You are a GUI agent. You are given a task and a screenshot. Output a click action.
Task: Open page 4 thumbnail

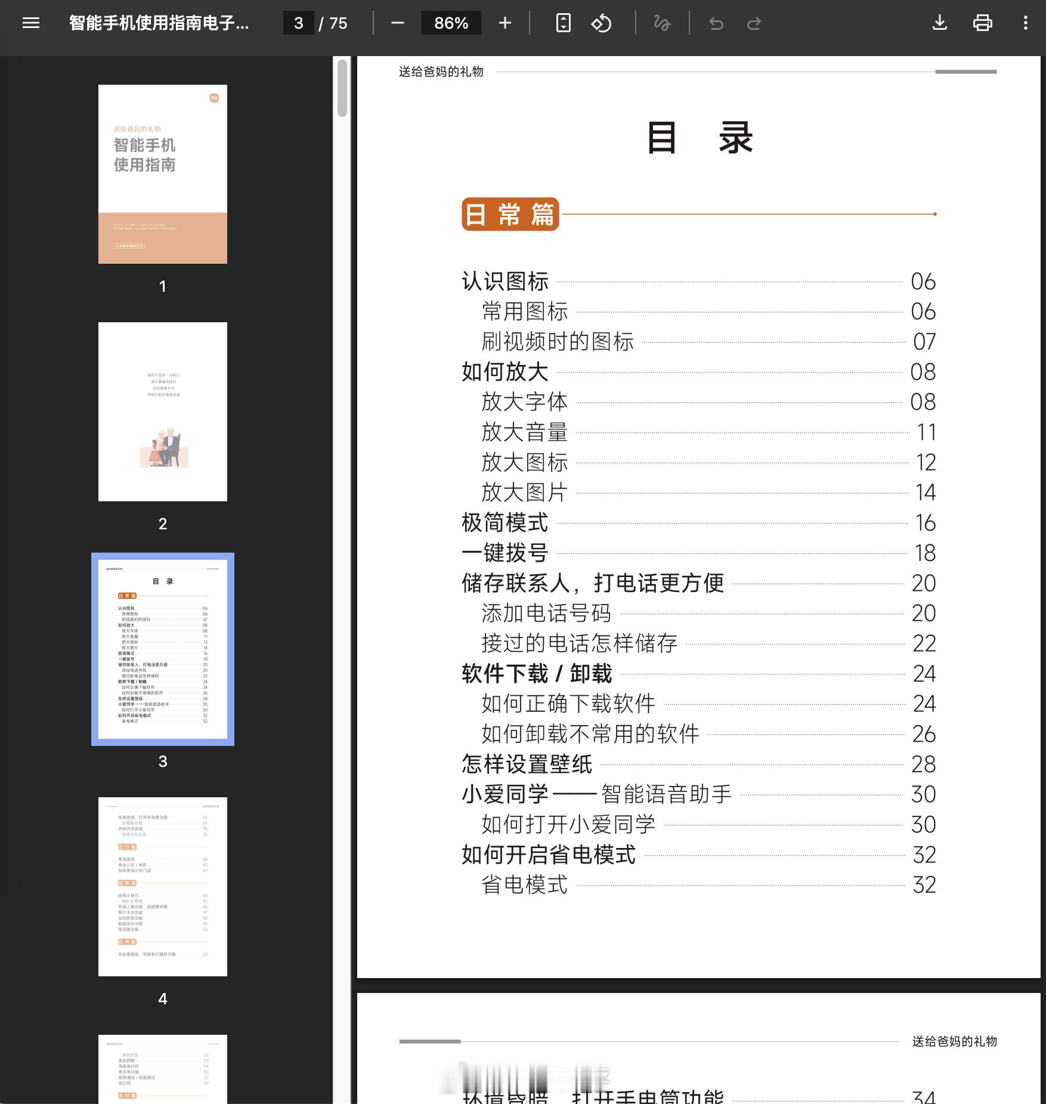pos(163,887)
